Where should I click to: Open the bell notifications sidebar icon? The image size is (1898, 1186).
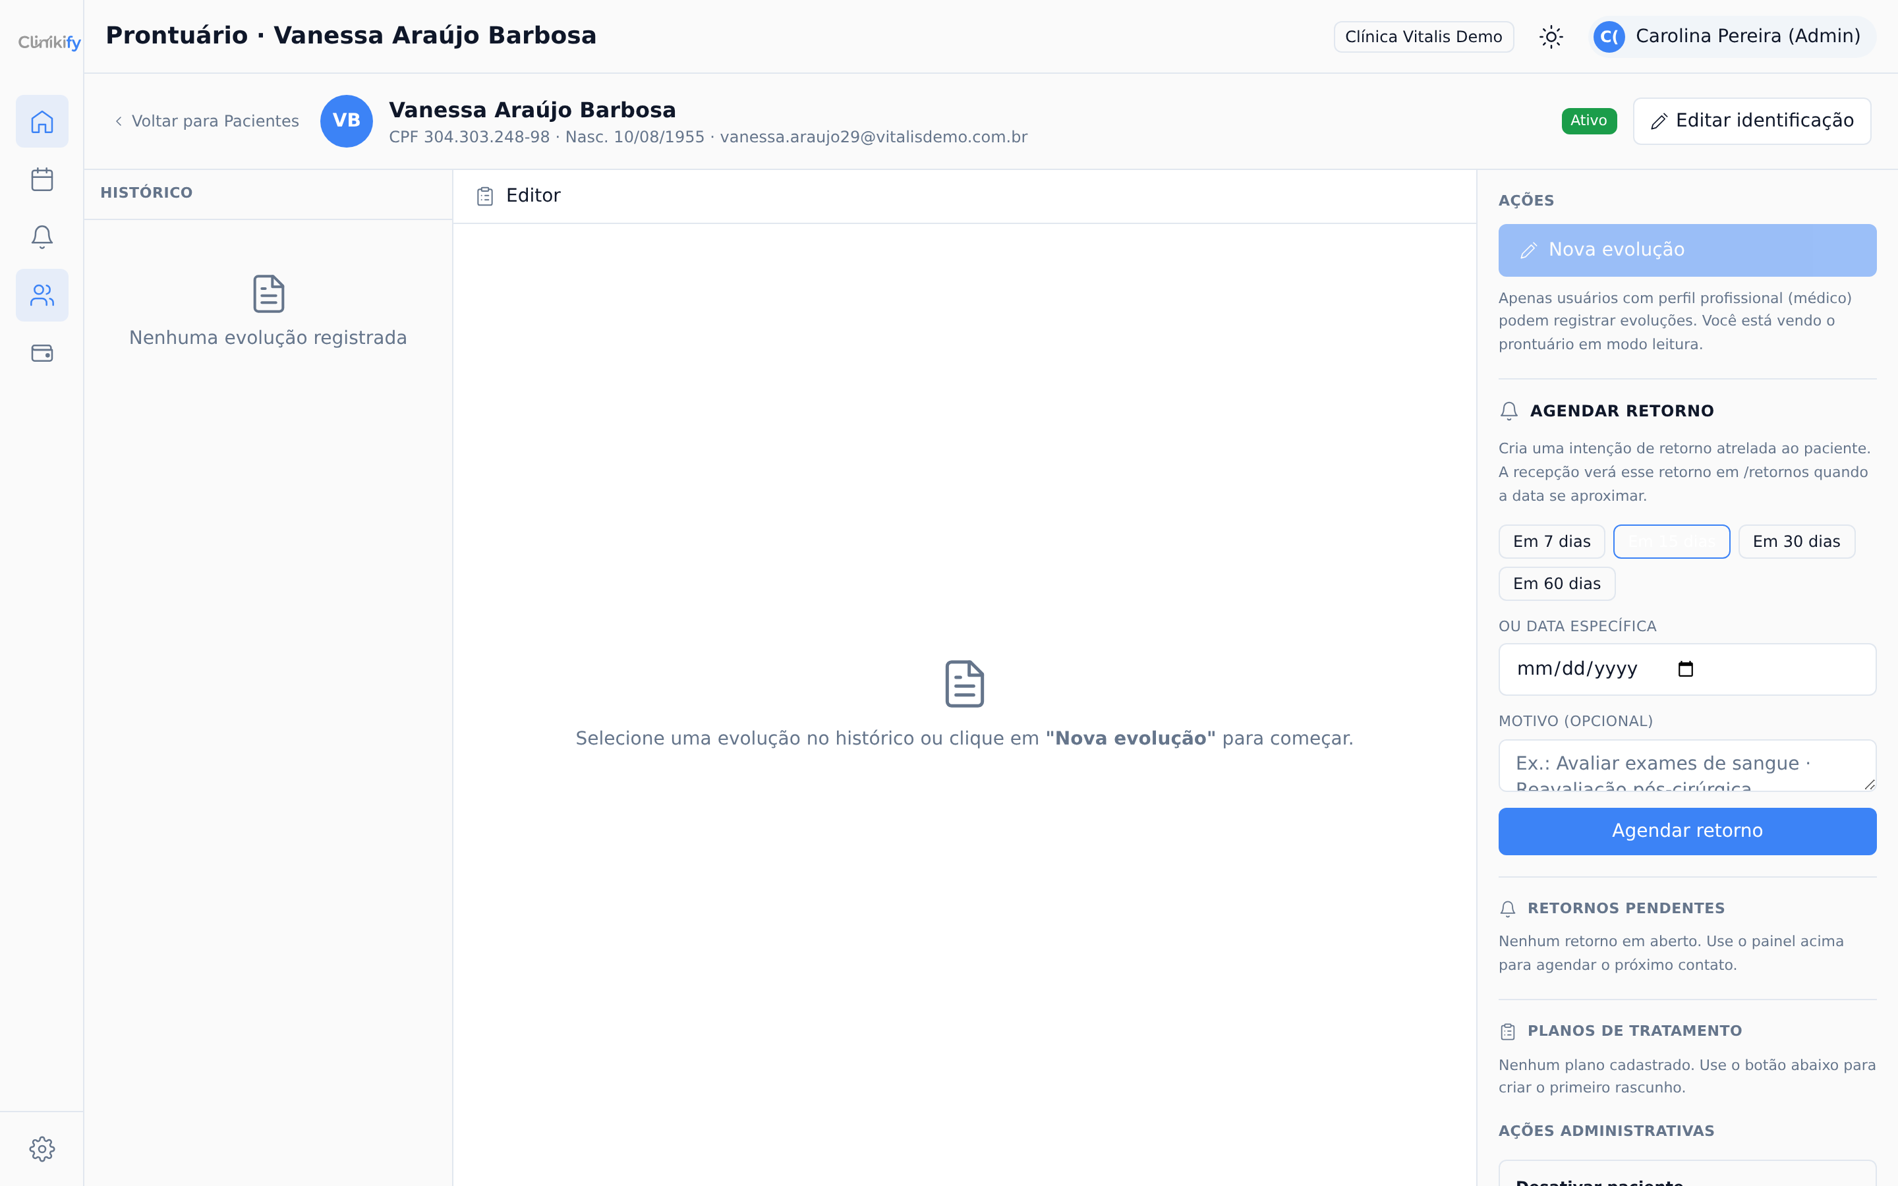coord(42,237)
